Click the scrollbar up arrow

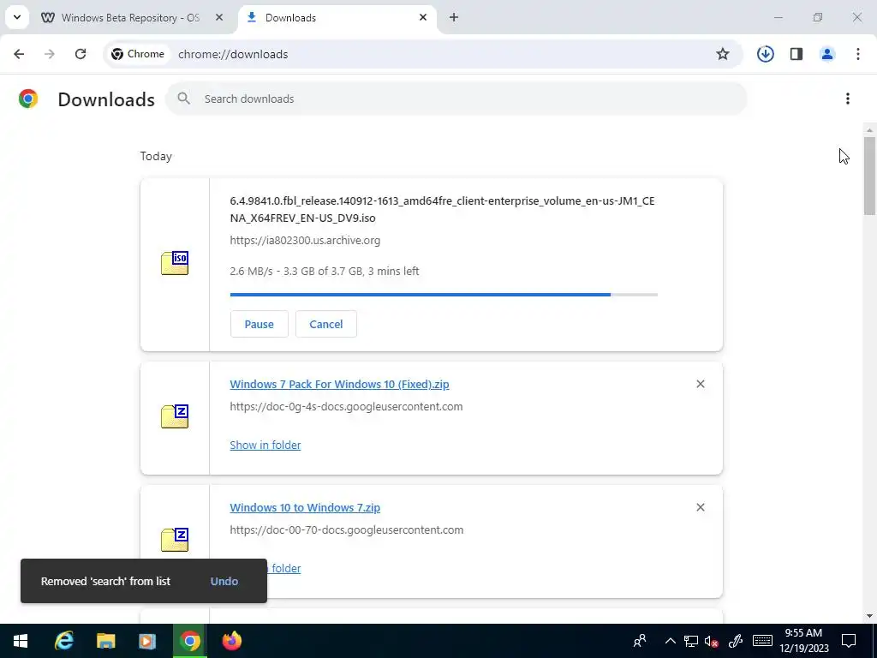coord(869,130)
